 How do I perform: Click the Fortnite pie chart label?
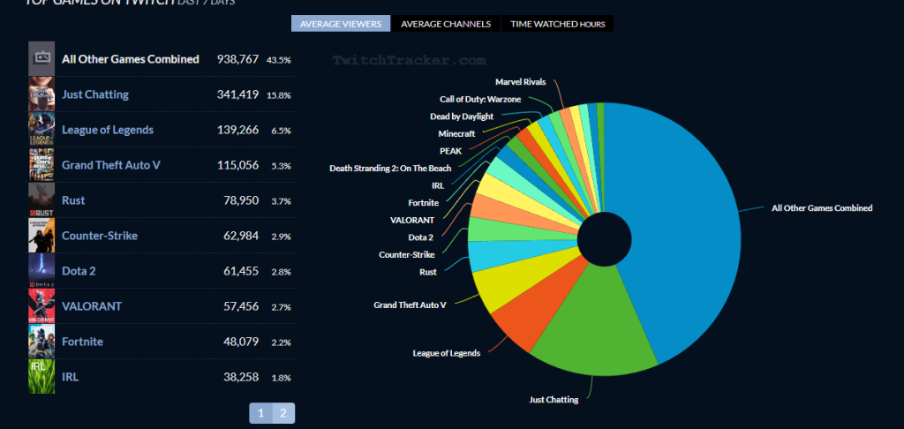tap(423, 202)
